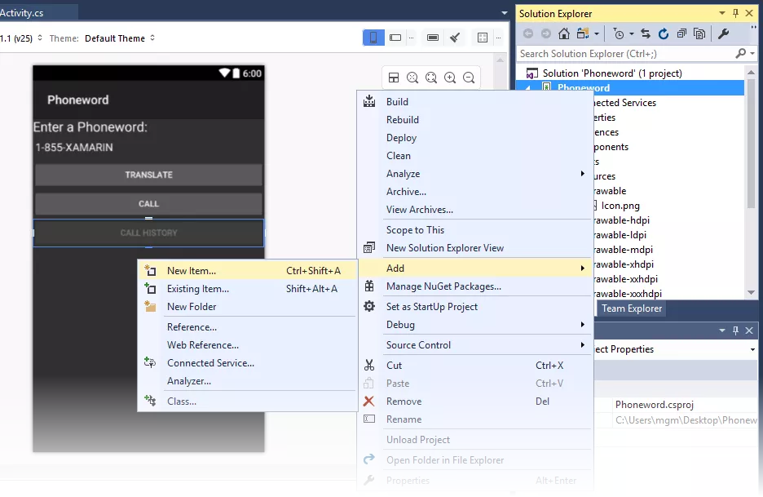
Task: Open the document tab overflow dropdown
Action: [504, 13]
